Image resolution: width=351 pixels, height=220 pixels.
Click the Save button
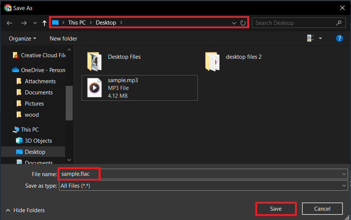pyautogui.click(x=276, y=208)
